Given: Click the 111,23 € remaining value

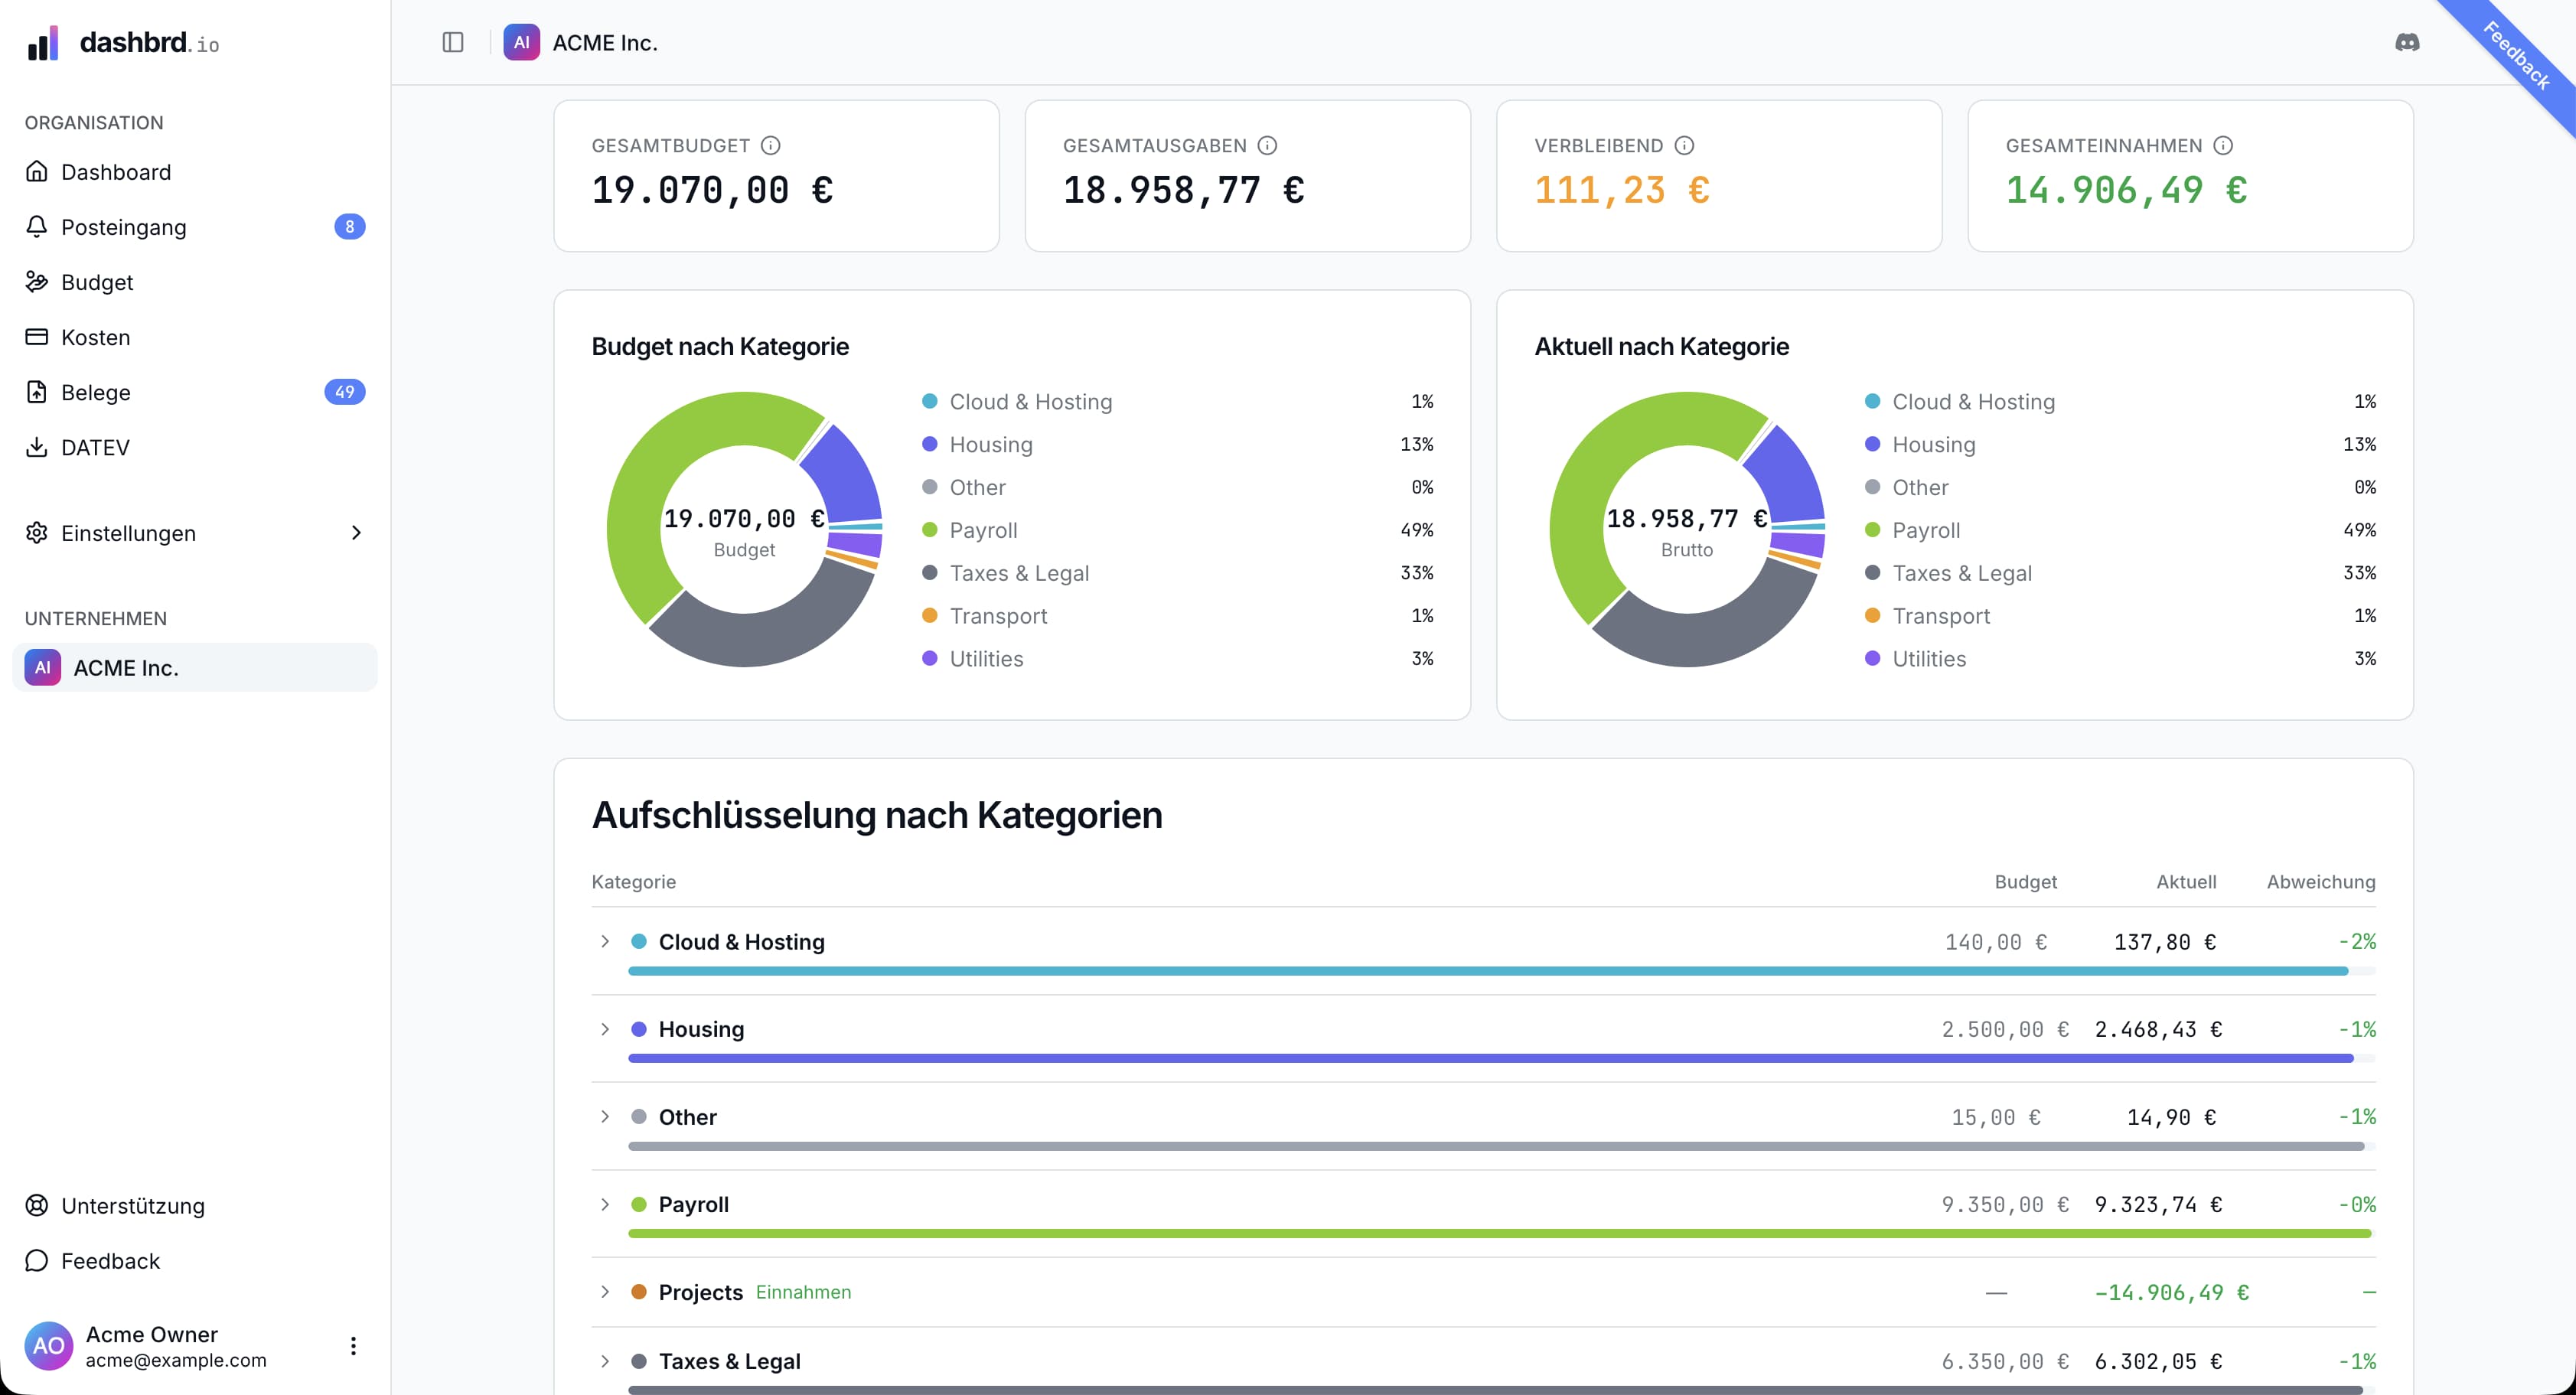Looking at the screenshot, I should [1622, 190].
